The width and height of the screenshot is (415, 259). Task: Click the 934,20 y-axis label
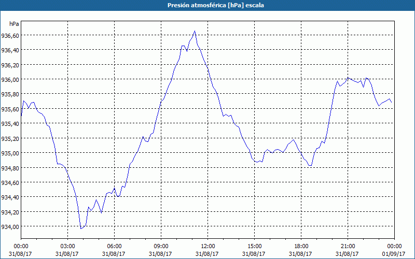click(x=10, y=212)
